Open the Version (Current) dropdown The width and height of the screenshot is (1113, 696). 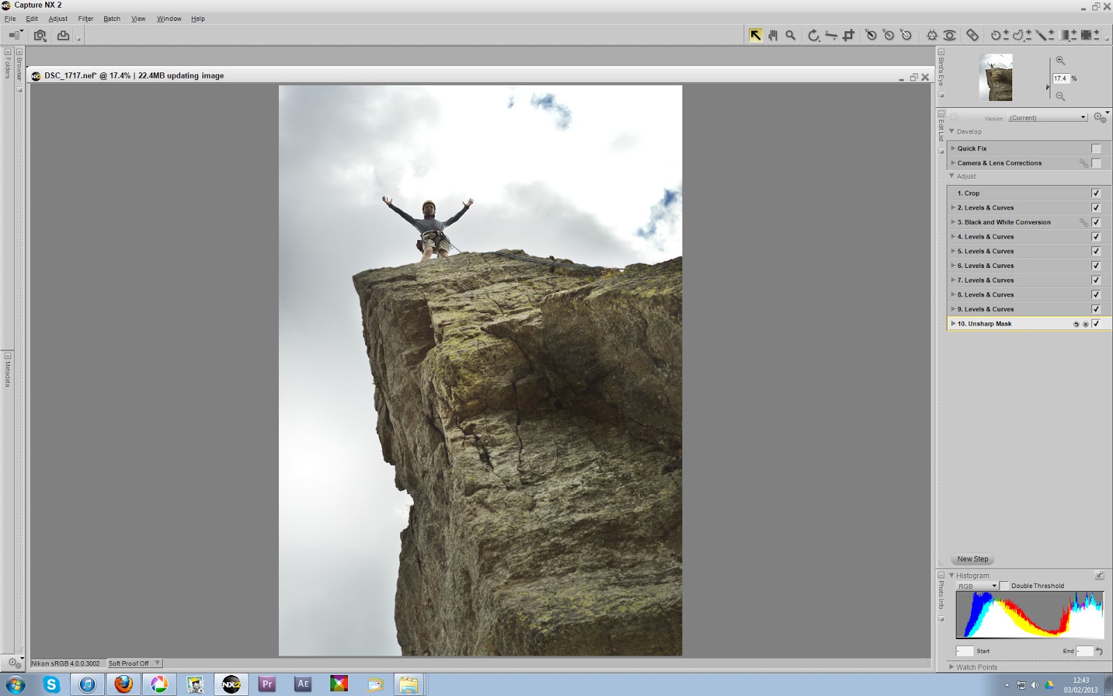1047,117
